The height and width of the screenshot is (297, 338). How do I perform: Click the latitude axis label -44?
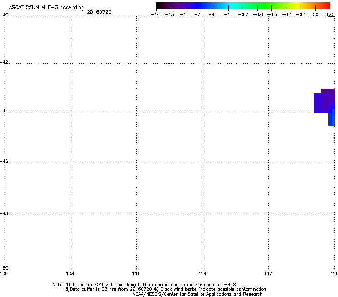coord(4,111)
